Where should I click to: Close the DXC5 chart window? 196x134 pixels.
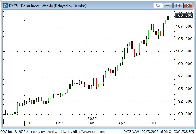[188, 6]
